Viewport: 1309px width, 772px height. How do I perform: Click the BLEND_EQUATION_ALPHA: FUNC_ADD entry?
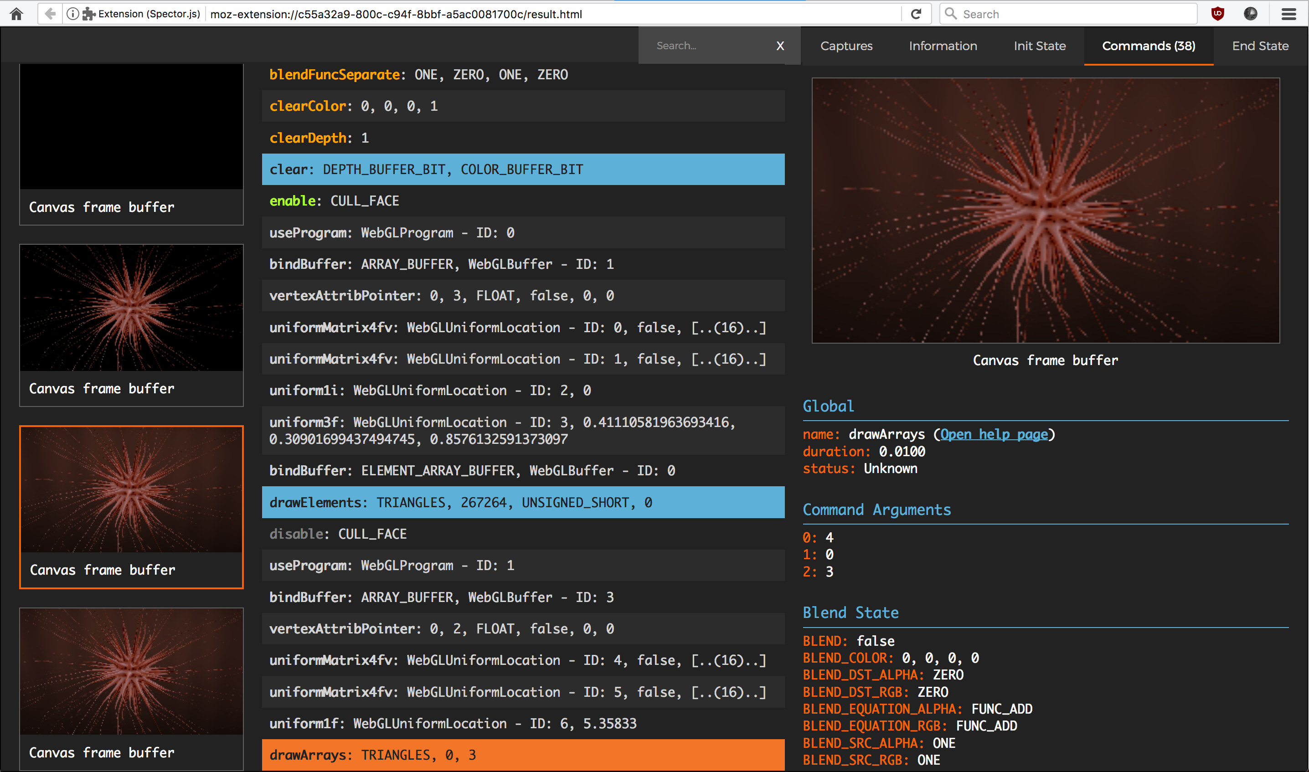point(918,709)
